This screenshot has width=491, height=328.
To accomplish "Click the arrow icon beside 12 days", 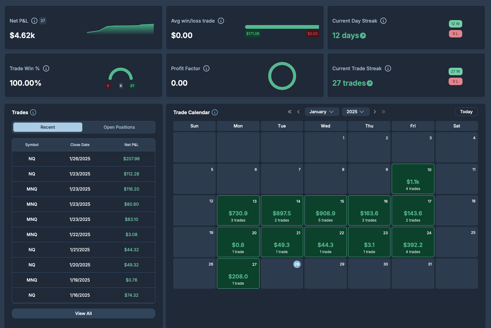I will tap(363, 36).
